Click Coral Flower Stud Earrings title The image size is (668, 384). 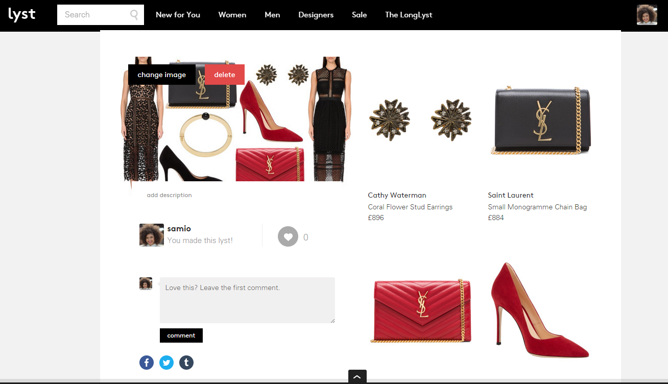[410, 207]
